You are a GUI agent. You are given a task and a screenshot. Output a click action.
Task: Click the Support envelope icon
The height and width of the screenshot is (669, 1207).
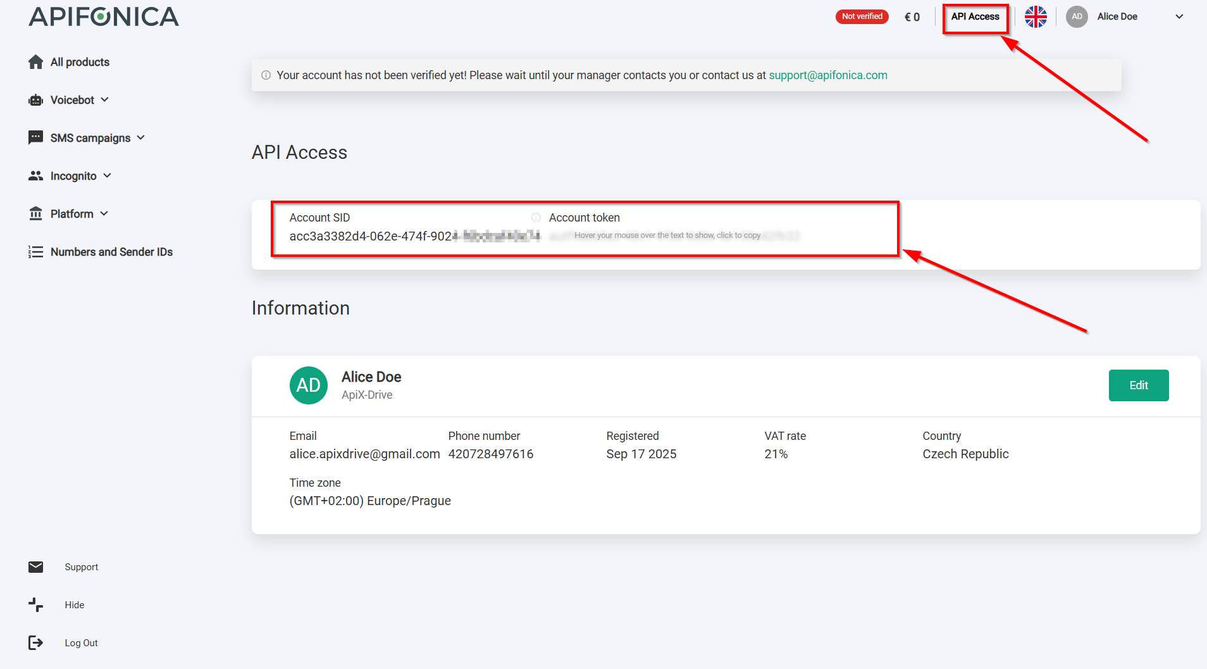click(36, 567)
